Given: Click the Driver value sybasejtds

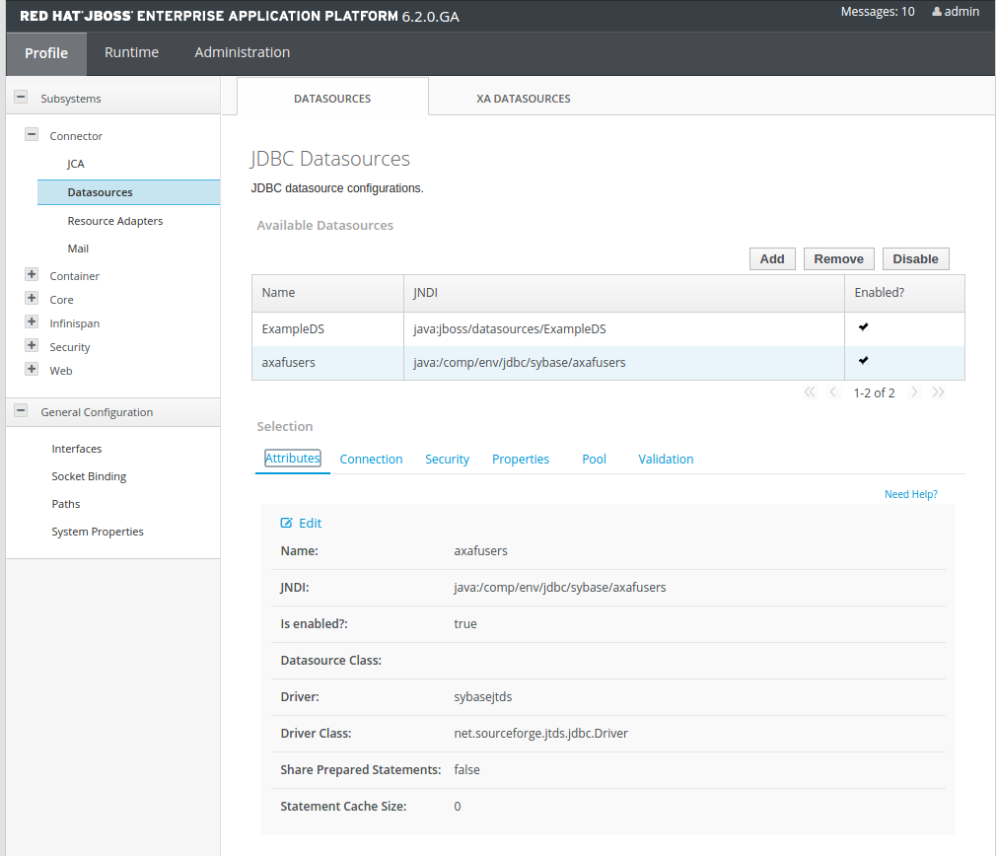Looking at the screenshot, I should [483, 696].
